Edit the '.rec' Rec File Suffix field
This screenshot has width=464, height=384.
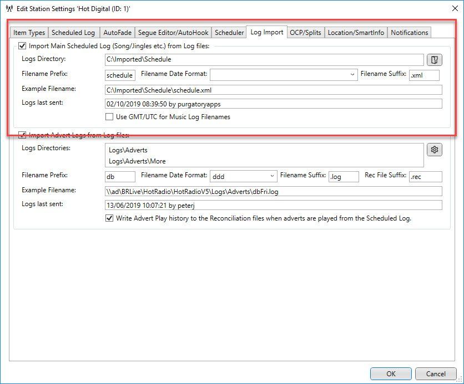[426, 177]
